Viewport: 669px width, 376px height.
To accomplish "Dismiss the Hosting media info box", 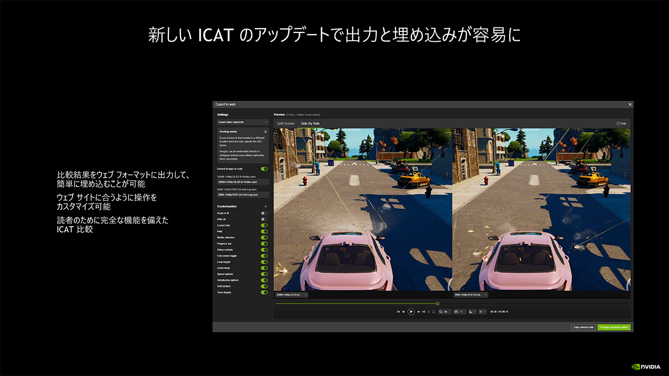I will coord(265,132).
